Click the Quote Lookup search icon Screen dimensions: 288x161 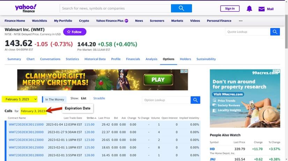click(x=275, y=32)
